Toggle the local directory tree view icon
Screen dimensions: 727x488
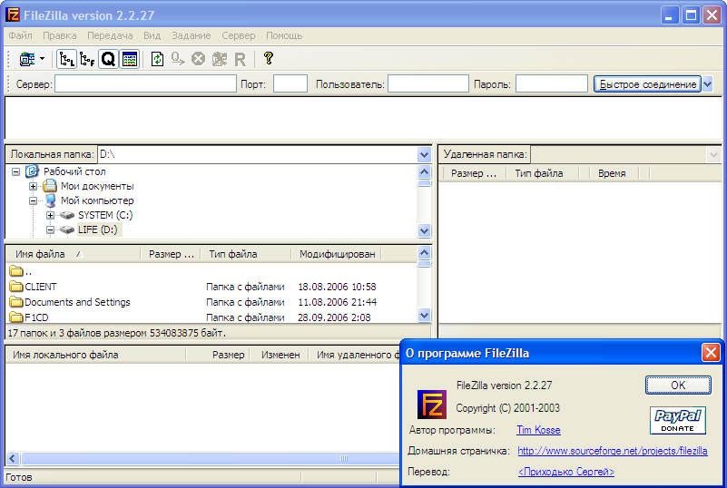point(66,59)
